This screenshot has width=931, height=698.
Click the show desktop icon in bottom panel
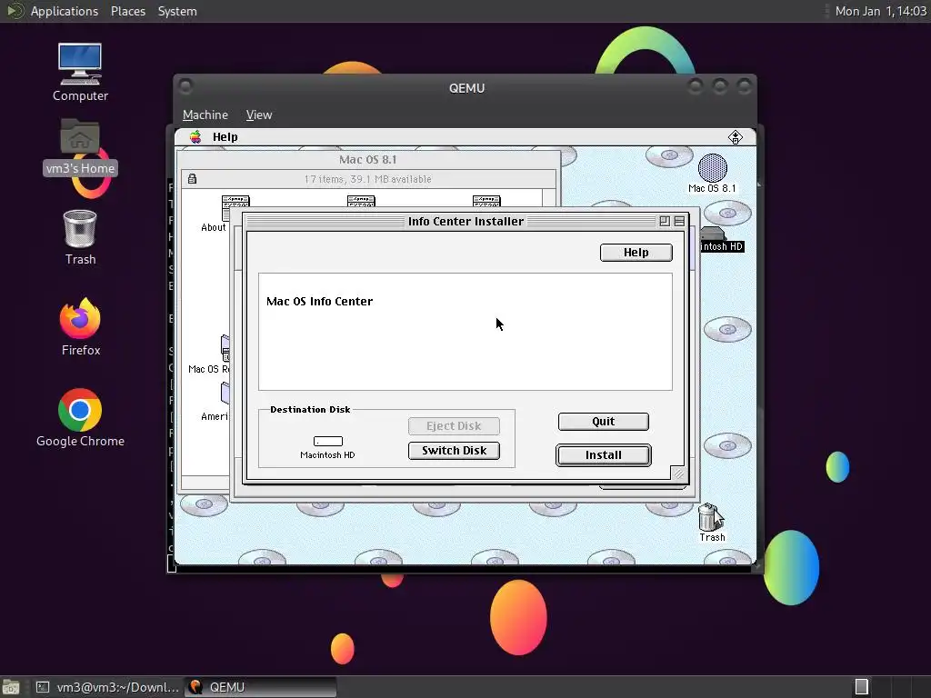(x=11, y=687)
